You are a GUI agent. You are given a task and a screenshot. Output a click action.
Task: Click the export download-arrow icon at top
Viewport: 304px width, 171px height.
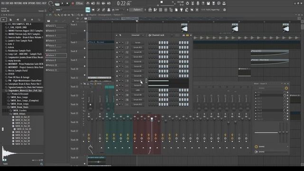coord(224,3)
